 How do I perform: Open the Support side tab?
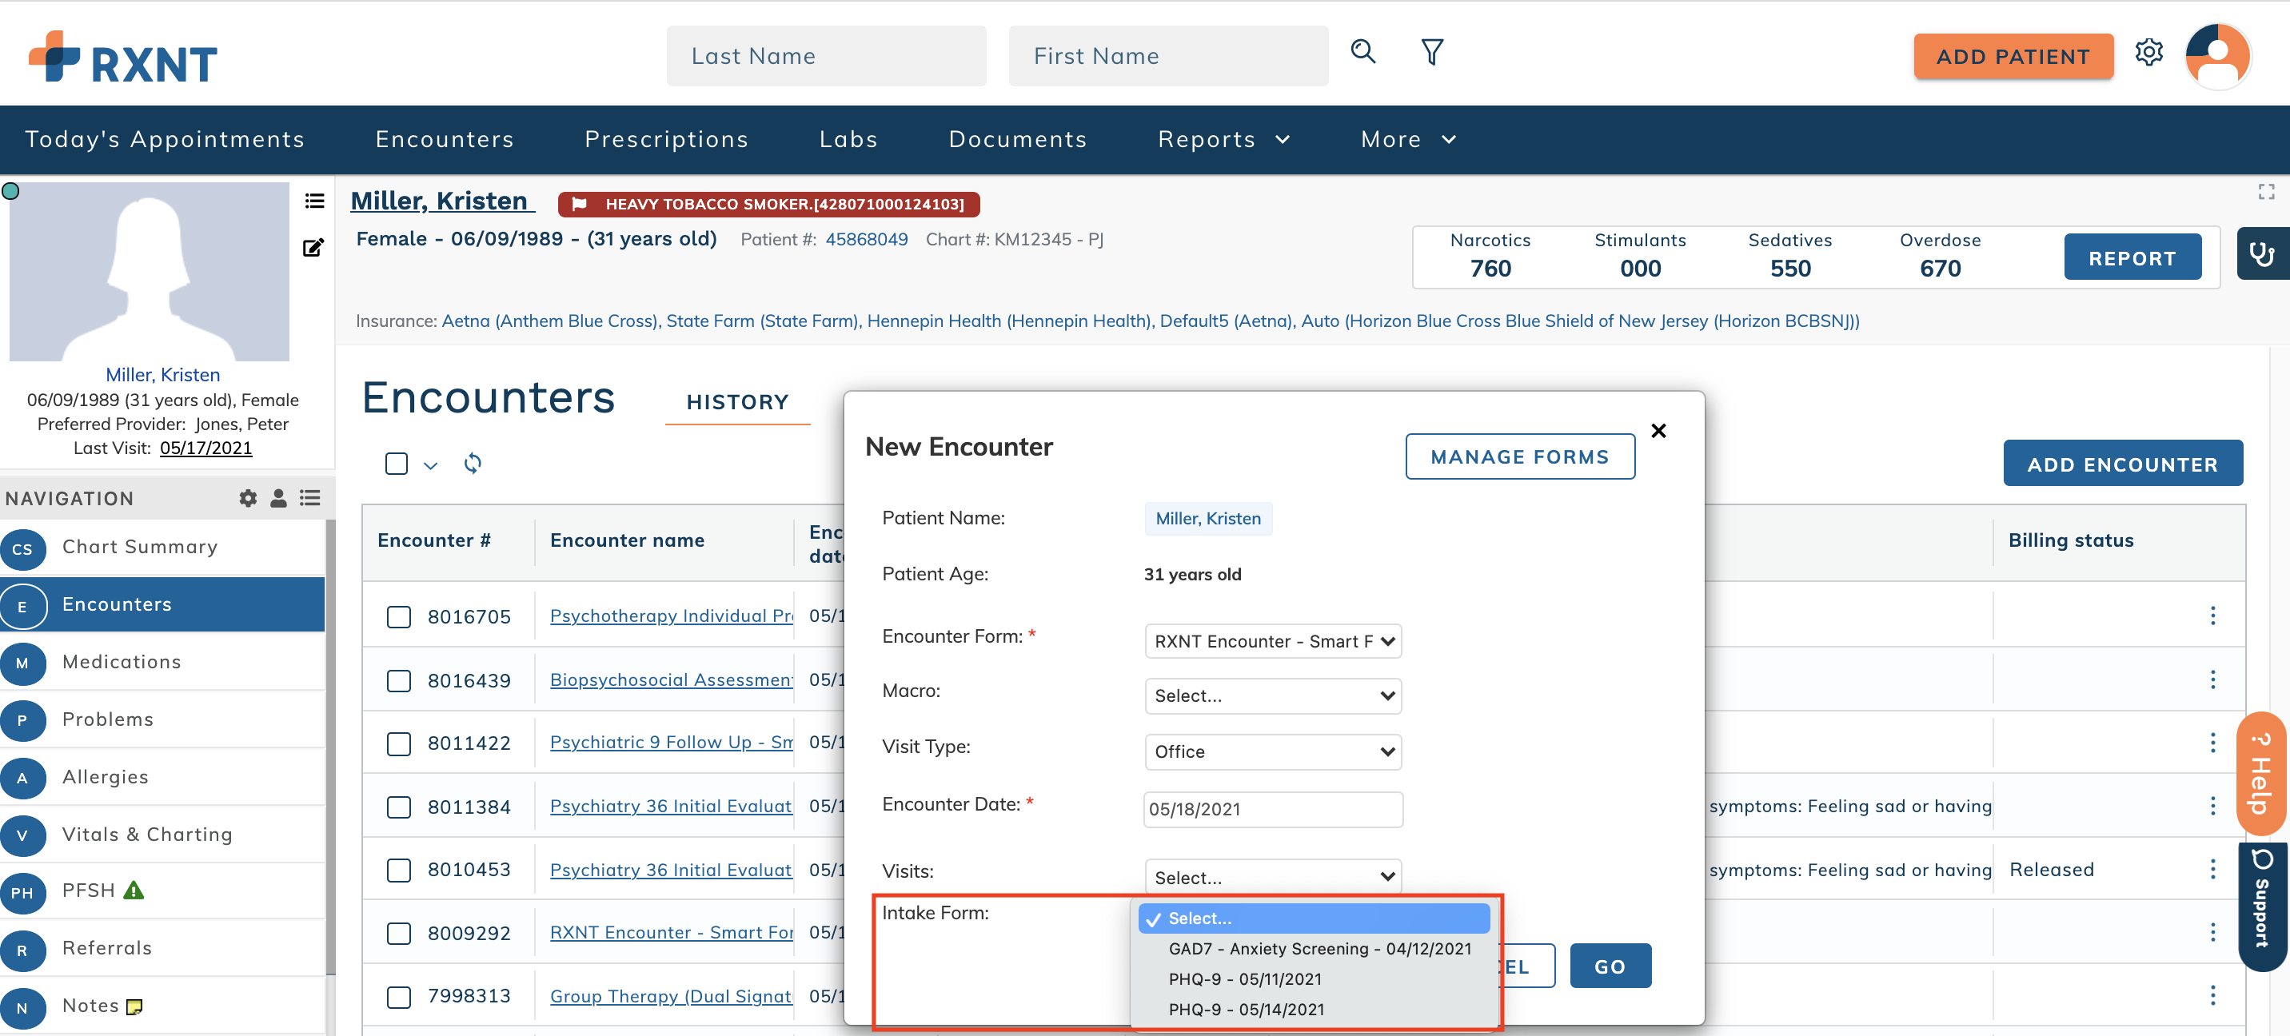[2261, 906]
